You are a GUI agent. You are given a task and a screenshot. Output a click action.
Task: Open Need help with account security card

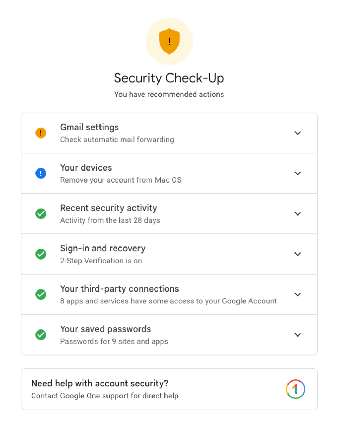[100, 383]
